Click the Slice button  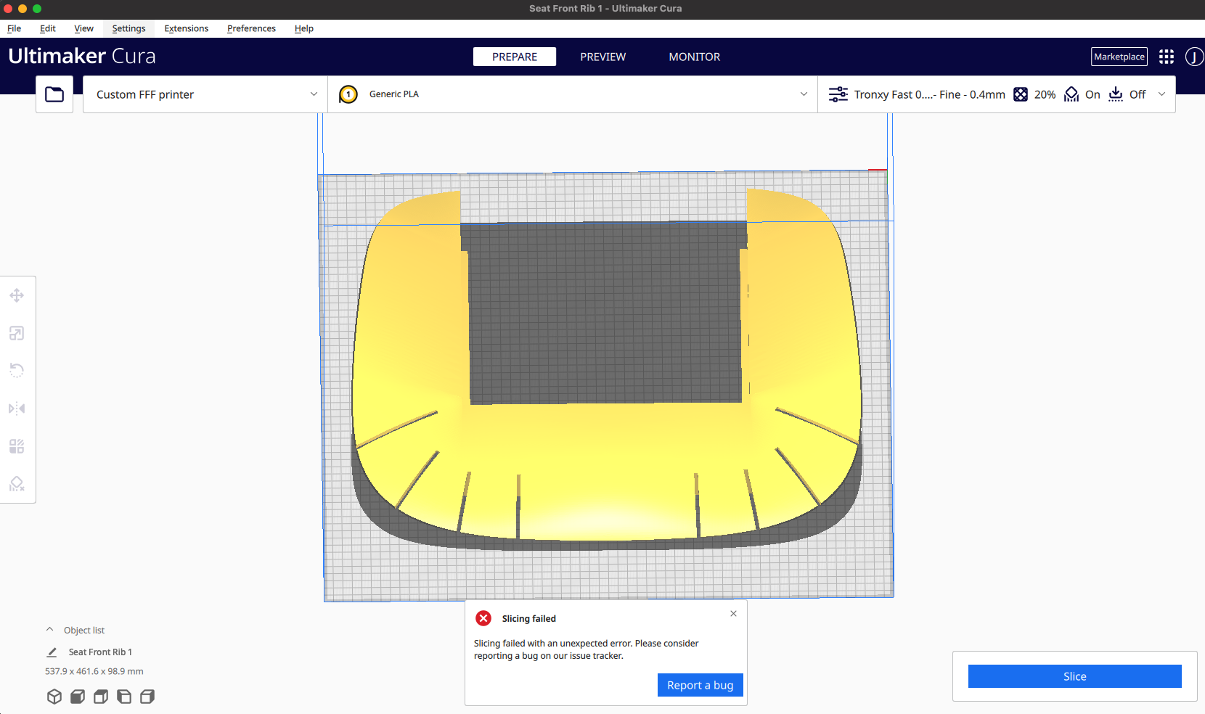[x=1075, y=676]
